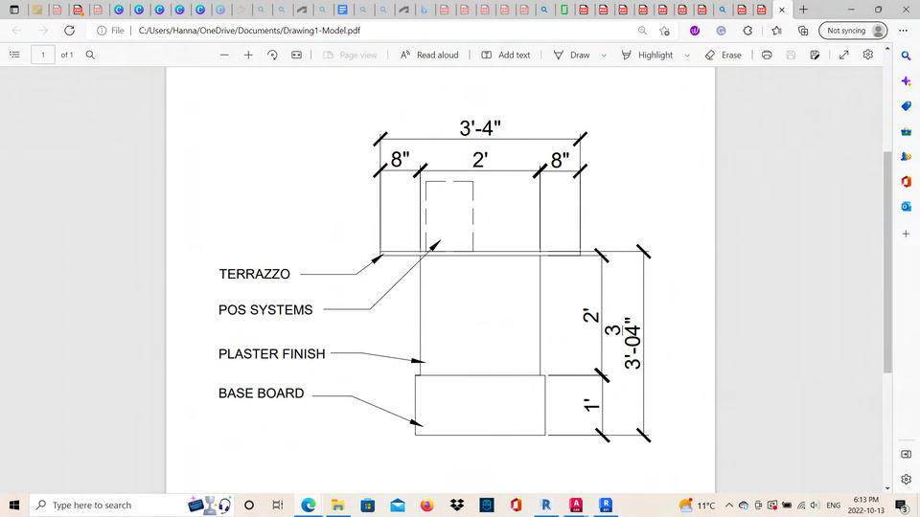Select the Erase tool
920x517 pixels.
tap(723, 55)
